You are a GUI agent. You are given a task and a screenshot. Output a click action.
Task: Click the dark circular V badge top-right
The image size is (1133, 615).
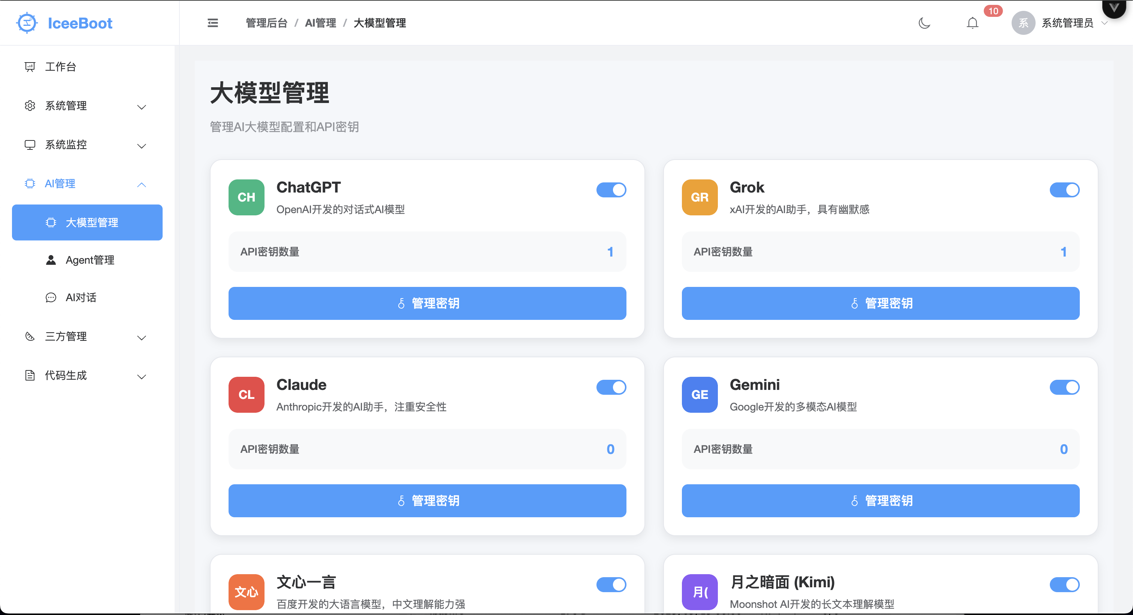tap(1114, 8)
